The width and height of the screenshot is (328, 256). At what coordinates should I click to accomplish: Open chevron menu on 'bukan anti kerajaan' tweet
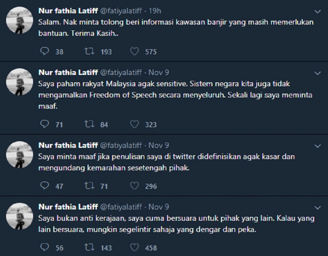pyautogui.click(x=318, y=207)
